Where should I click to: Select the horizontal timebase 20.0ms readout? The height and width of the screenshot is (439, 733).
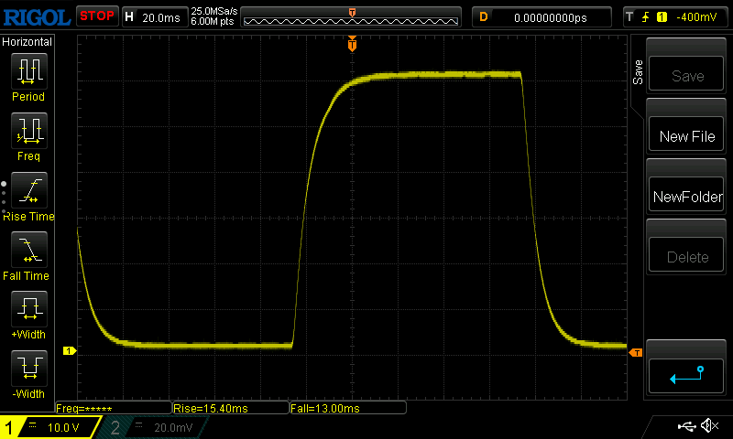tap(161, 17)
